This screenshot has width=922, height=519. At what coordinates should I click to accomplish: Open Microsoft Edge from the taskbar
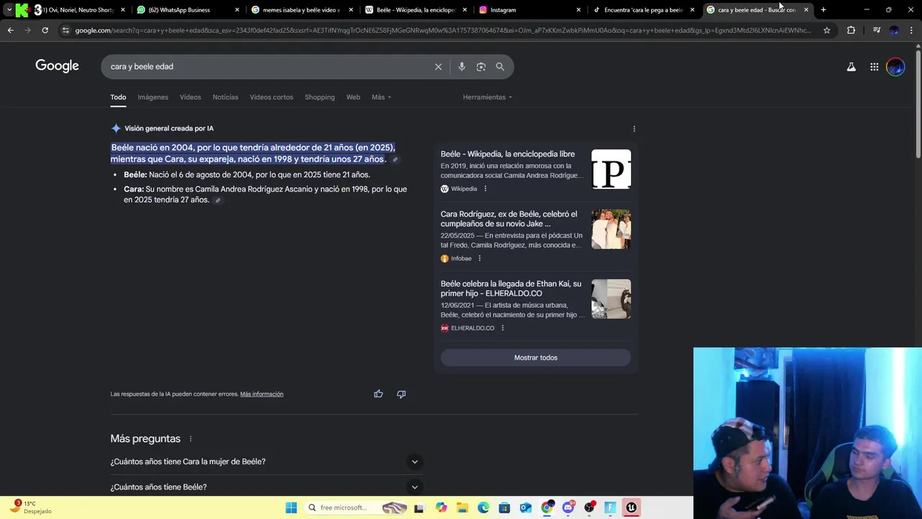483,507
